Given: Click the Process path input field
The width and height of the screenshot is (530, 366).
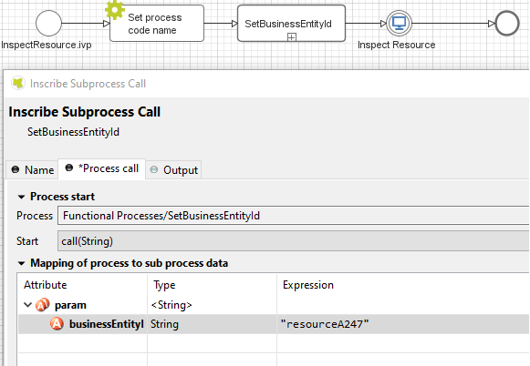Looking at the screenshot, I should click(293, 216).
